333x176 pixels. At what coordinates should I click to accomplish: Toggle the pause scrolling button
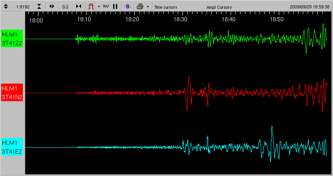(x=115, y=6)
